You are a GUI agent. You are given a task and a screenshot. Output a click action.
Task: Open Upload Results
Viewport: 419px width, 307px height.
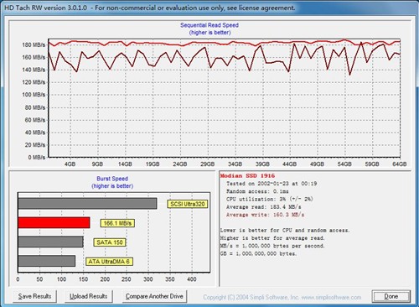(89, 296)
